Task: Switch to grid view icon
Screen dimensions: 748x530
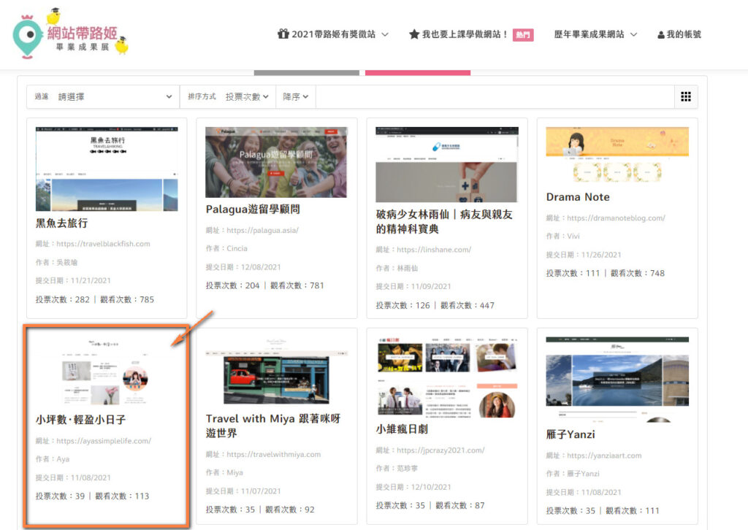Action: pos(685,96)
